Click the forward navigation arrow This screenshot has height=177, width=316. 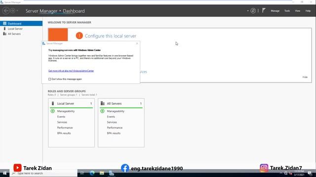[12, 11]
